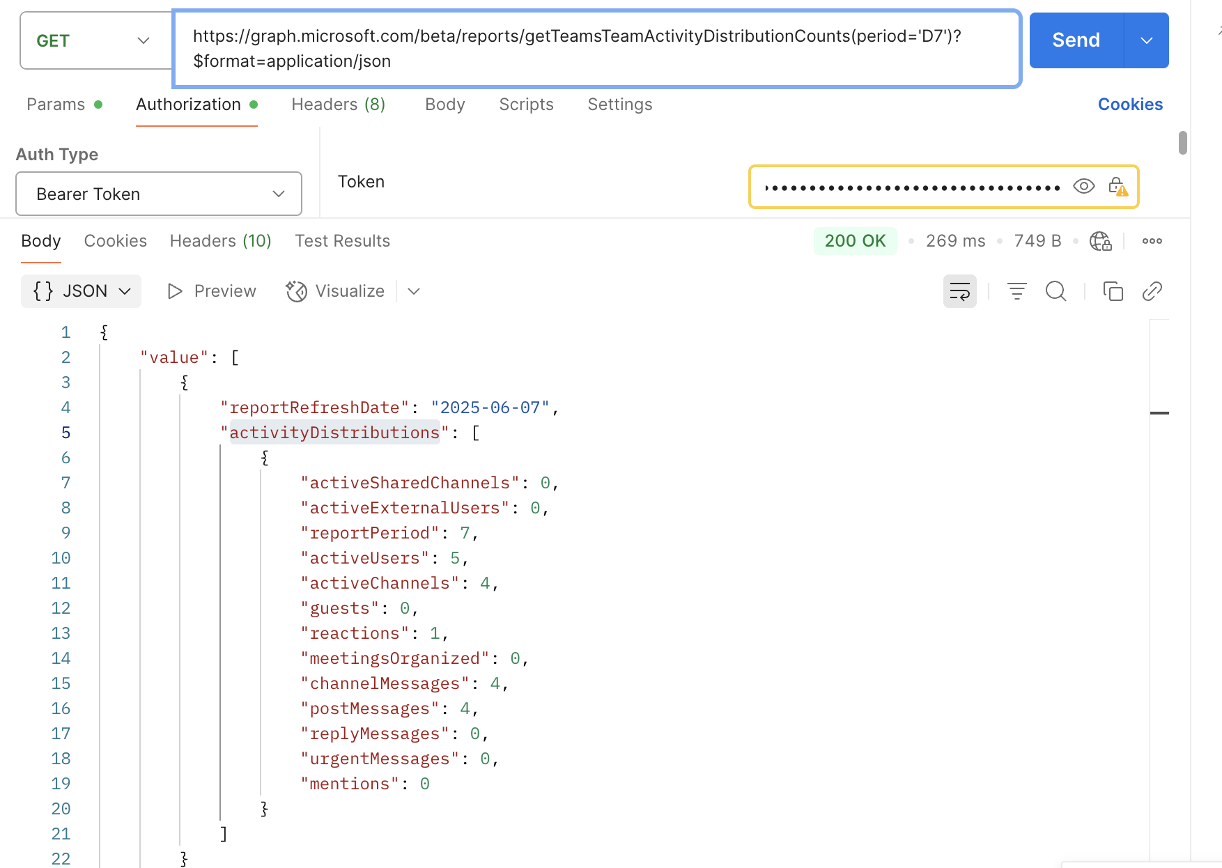Open the JSON format dropdown

click(82, 291)
